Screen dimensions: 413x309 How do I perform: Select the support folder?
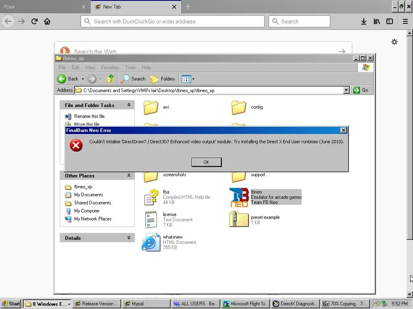click(x=239, y=177)
